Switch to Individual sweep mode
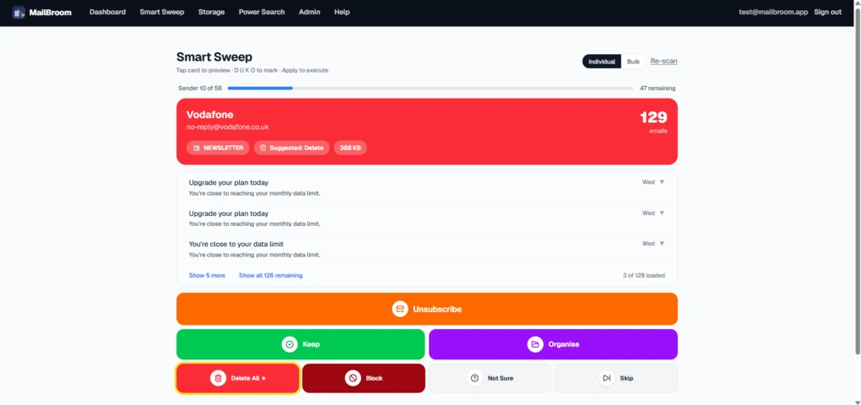Screen dimensions: 861x405 point(602,62)
